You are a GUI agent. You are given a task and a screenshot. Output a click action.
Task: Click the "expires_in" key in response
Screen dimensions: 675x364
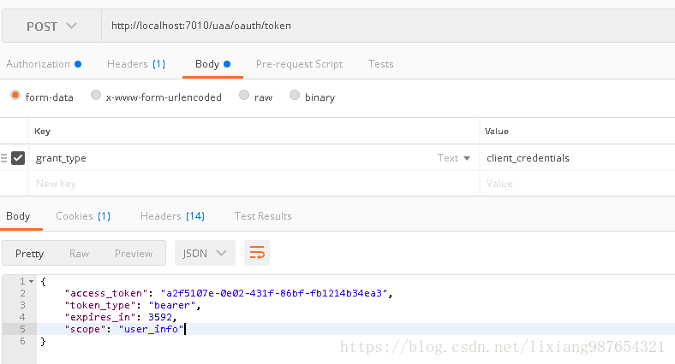click(x=100, y=317)
